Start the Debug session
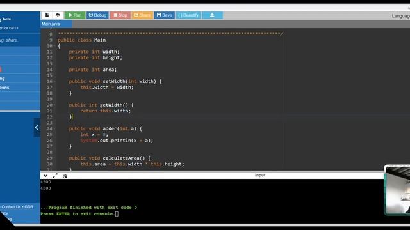 [97, 15]
